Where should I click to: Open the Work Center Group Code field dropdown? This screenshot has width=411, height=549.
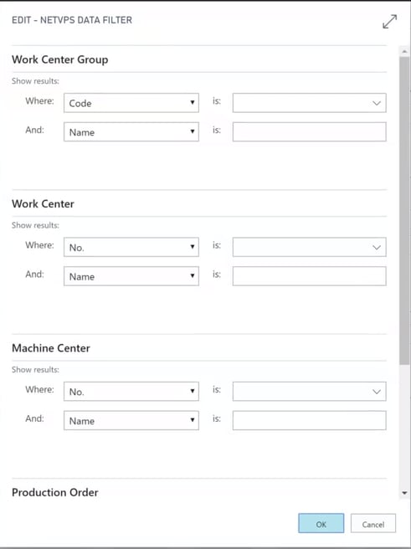(131, 103)
